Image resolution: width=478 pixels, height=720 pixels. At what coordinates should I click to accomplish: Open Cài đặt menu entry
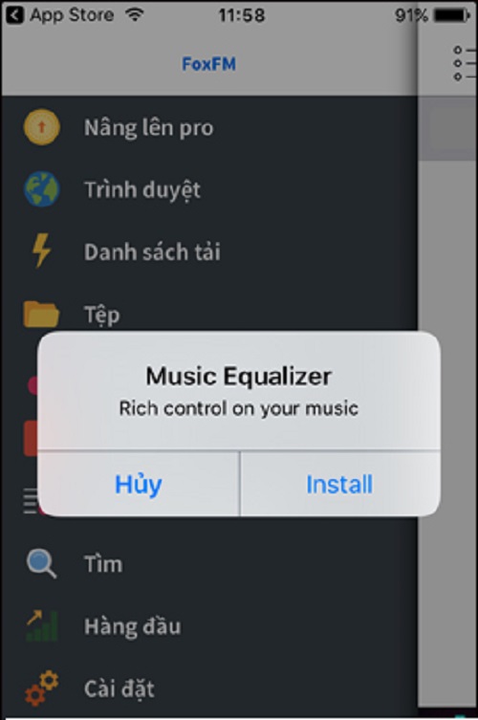pos(209,688)
